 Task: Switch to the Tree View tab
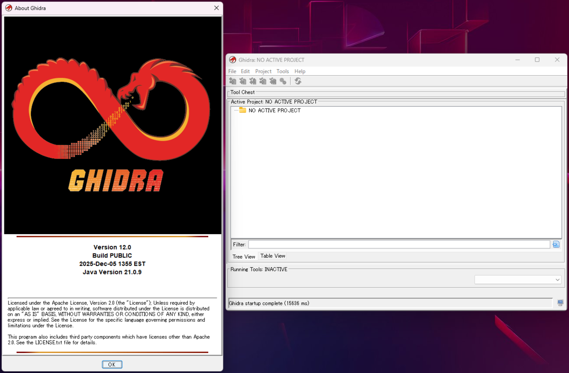coord(244,256)
